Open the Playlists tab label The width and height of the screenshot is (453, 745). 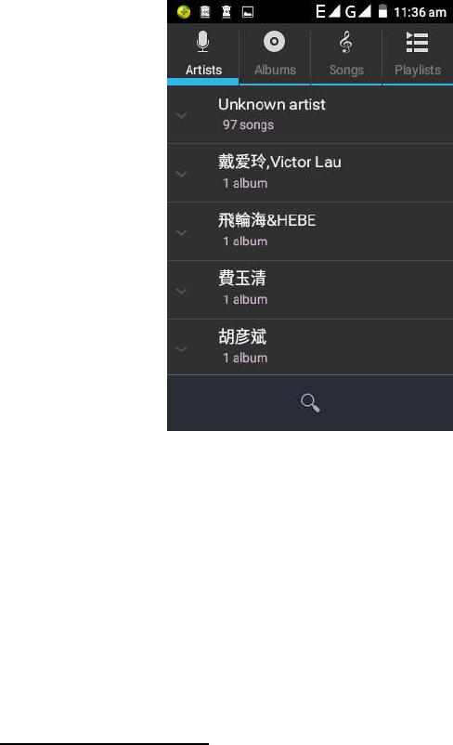[x=418, y=71]
